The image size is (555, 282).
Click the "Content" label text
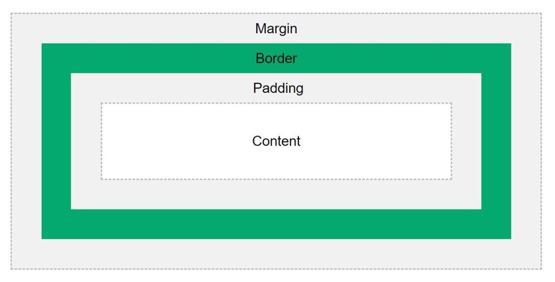[276, 141]
